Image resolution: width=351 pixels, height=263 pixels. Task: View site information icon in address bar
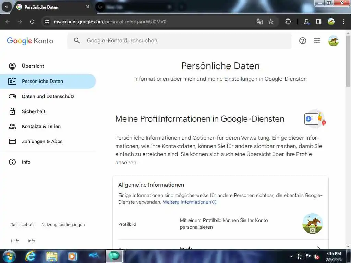(47, 22)
